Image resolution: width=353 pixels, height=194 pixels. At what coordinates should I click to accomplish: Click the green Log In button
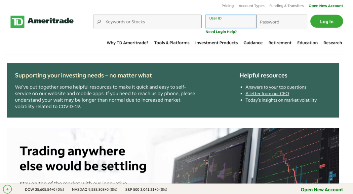coord(327,21)
